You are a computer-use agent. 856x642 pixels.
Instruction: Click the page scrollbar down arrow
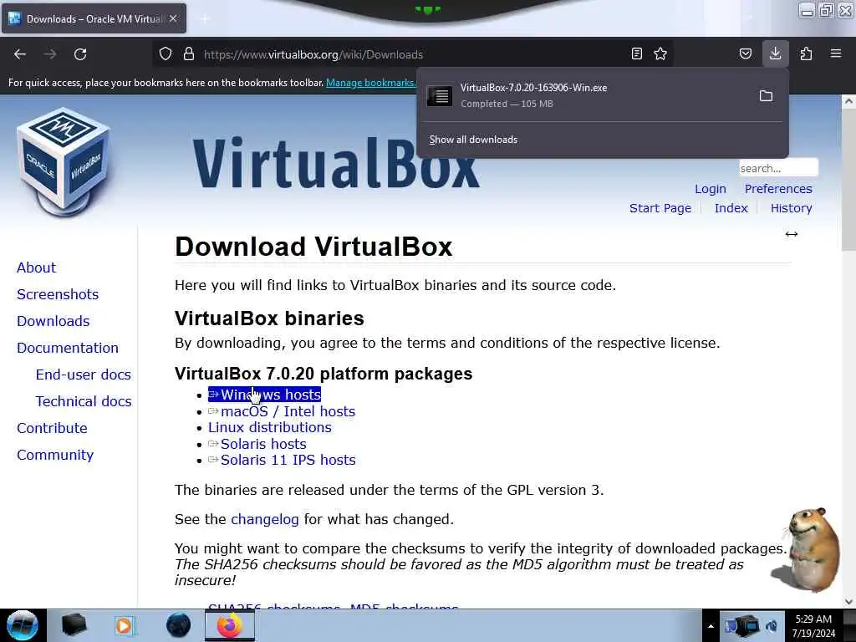click(848, 602)
